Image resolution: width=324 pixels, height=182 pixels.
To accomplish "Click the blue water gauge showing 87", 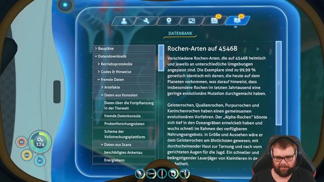I will coord(40,161).
